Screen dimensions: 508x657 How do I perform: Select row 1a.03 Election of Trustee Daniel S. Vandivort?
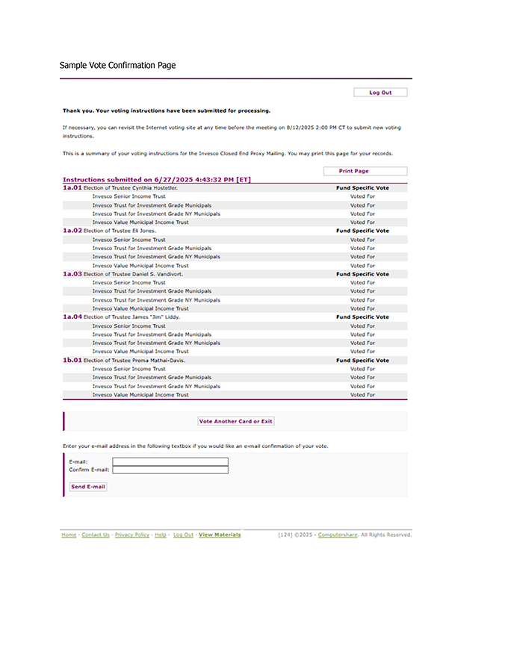pos(235,274)
